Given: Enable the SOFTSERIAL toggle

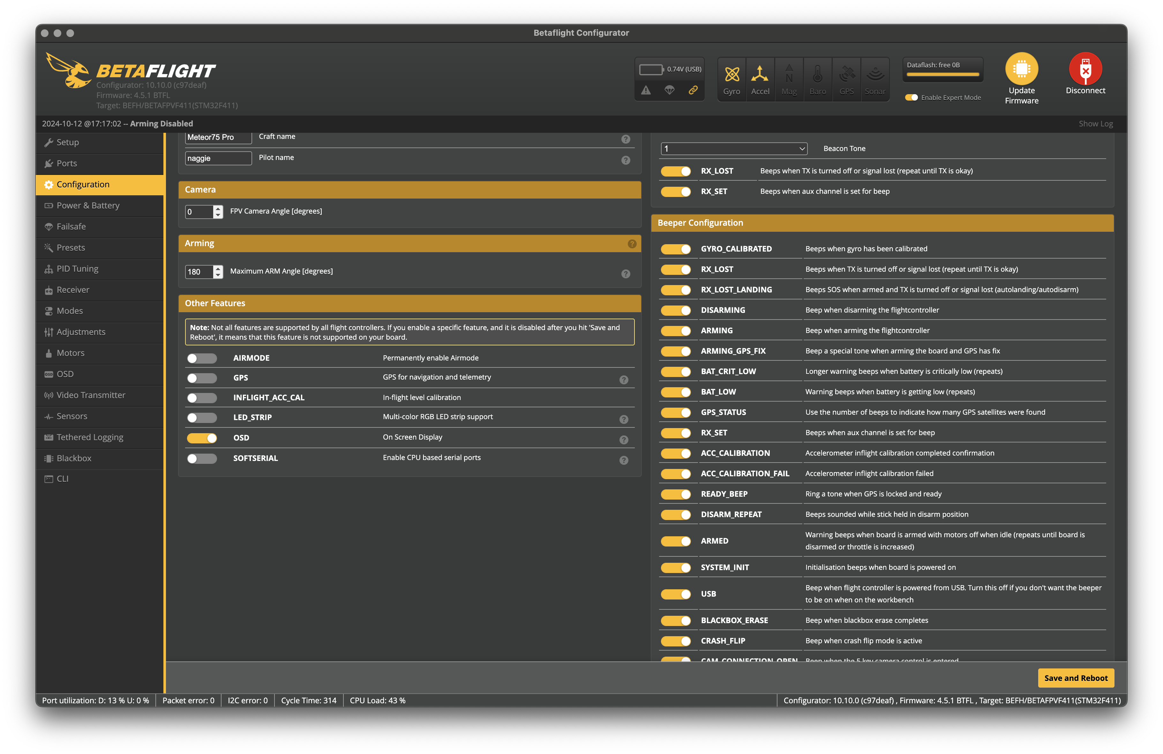Looking at the screenshot, I should click(202, 458).
